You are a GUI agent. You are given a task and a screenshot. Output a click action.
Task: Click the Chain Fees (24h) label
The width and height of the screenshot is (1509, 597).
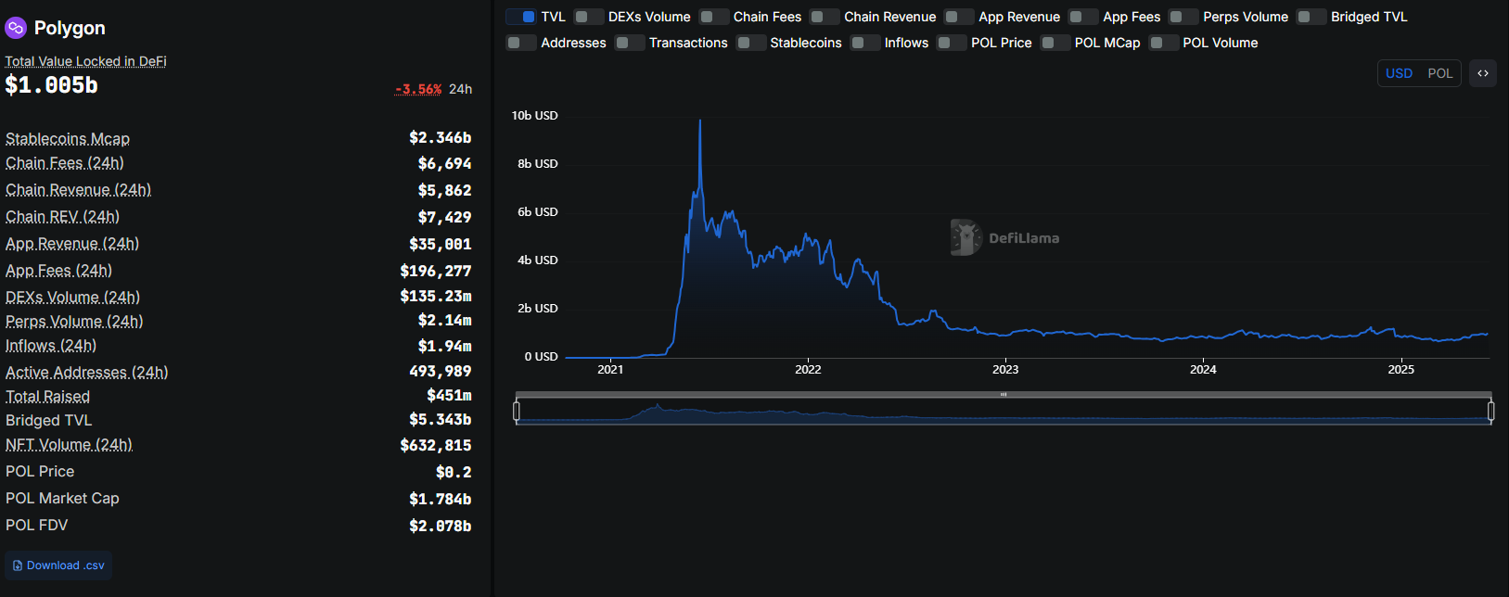pyautogui.click(x=65, y=163)
